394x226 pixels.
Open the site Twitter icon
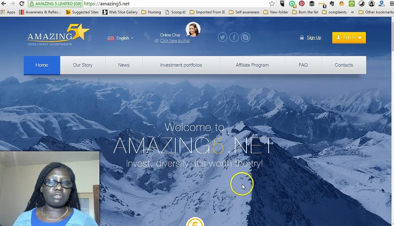tap(222, 37)
